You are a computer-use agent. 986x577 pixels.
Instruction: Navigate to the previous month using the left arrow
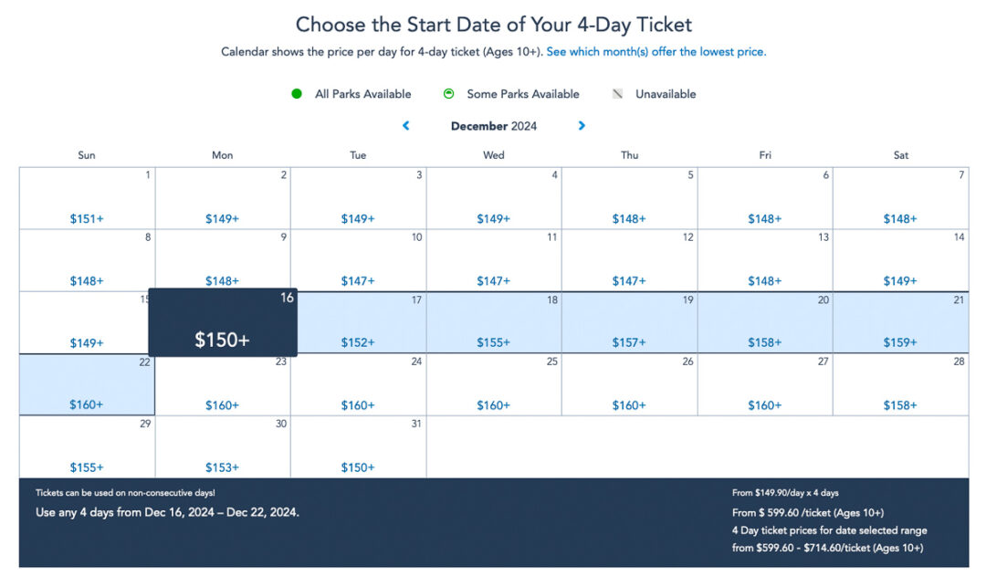pyautogui.click(x=405, y=126)
